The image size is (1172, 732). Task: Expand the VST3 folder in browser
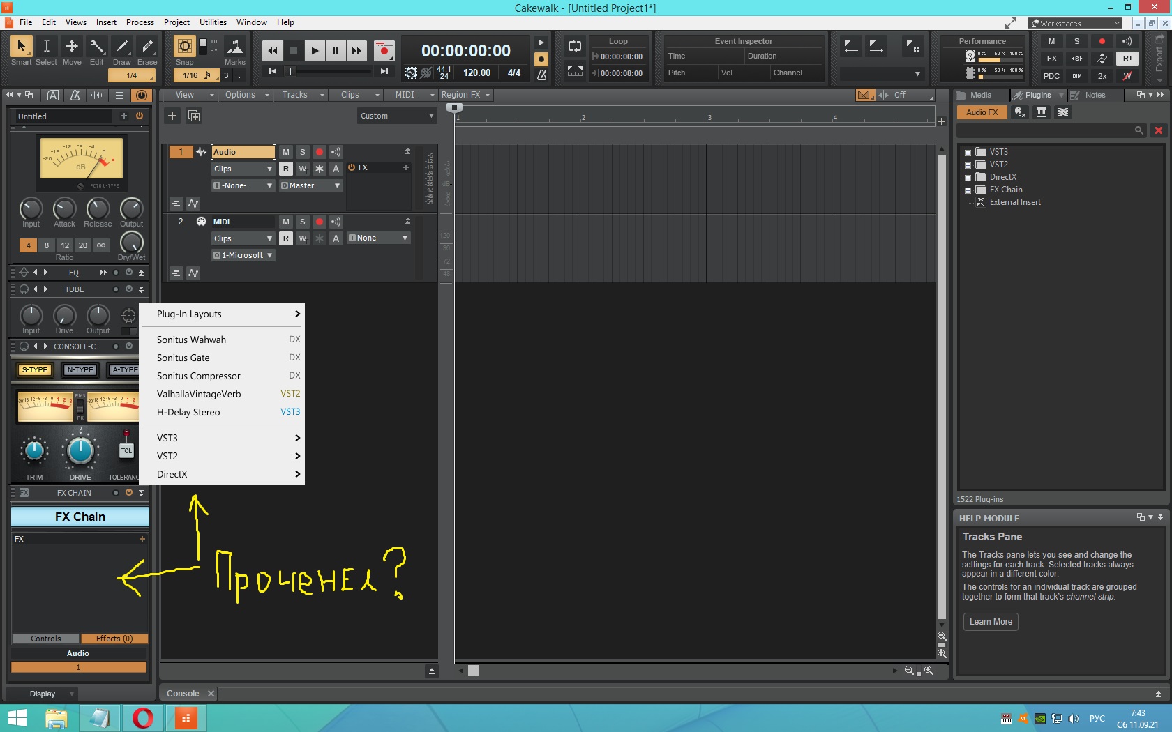pos(968,153)
